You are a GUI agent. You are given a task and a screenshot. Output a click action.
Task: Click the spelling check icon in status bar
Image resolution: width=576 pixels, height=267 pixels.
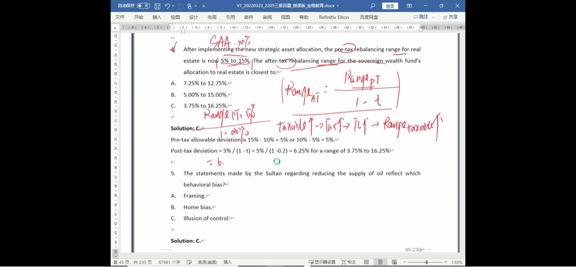click(x=190, y=262)
